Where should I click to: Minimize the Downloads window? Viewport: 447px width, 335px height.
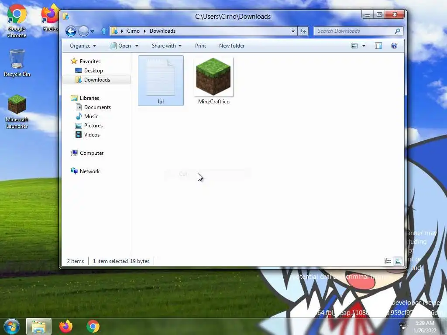(x=368, y=14)
